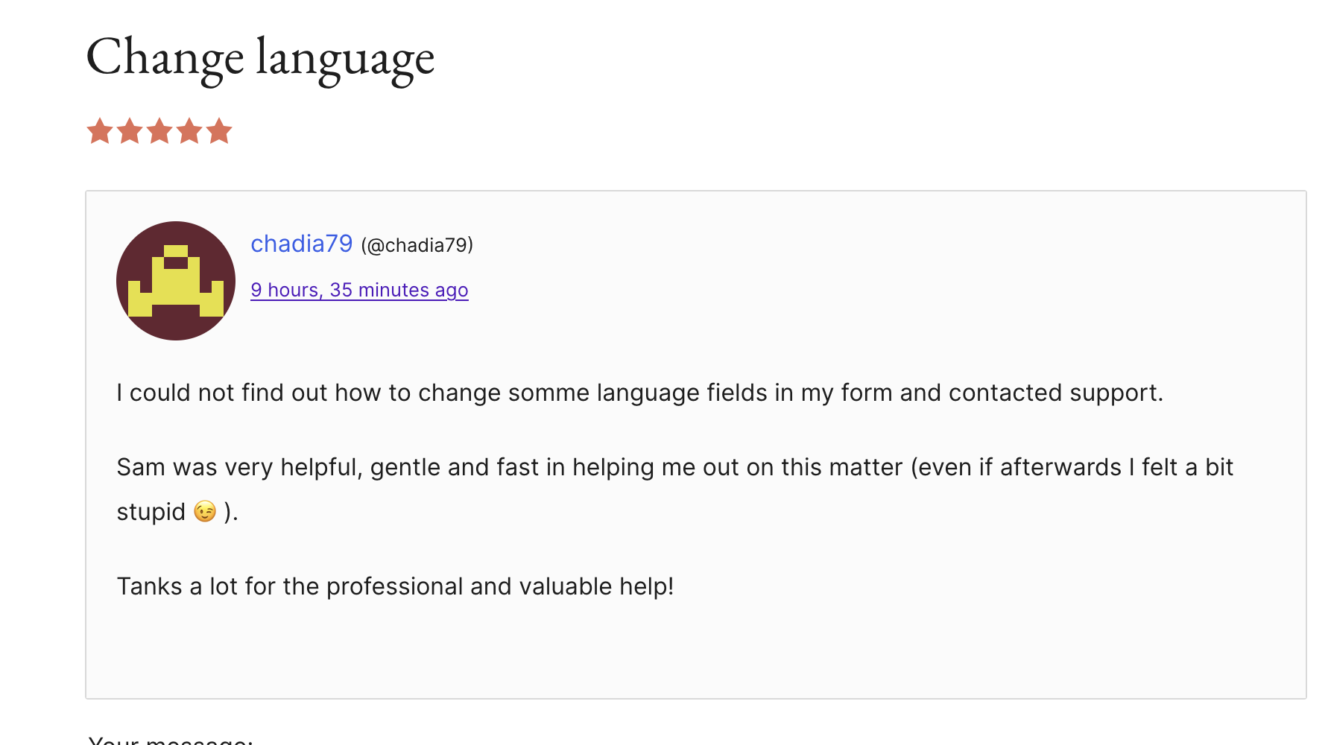Click the first rating star

pyautogui.click(x=100, y=131)
